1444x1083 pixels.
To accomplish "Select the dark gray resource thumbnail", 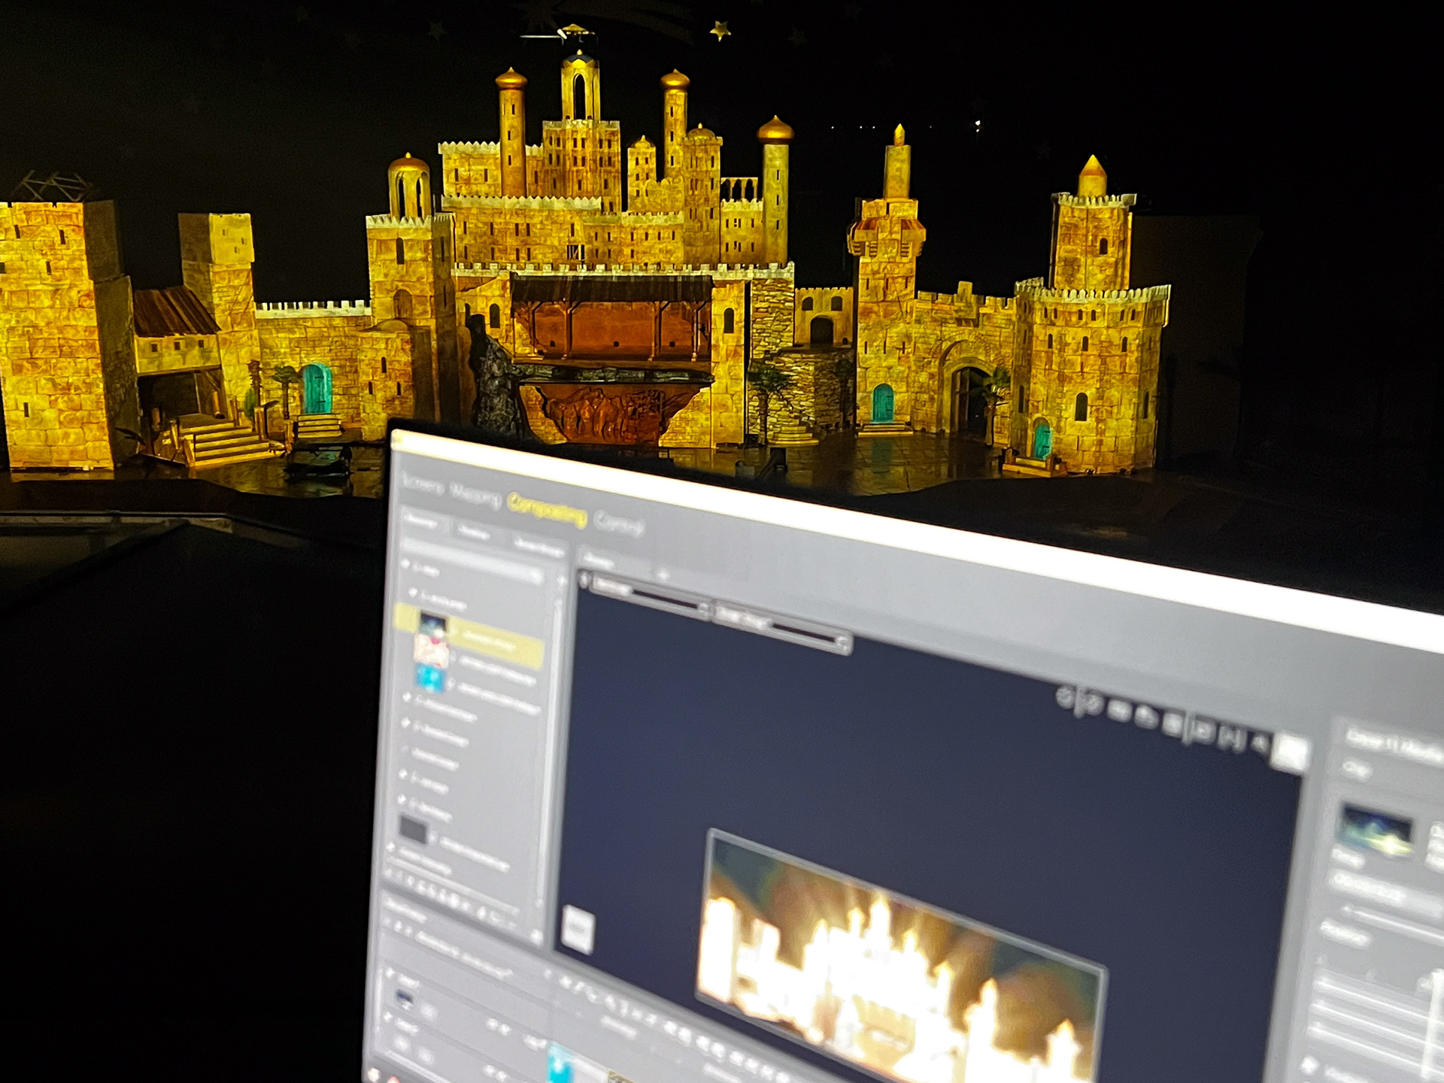I will tap(413, 830).
